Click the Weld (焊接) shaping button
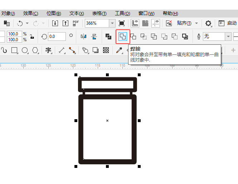Image resolution: width=238 pixels, height=184 pixels. coord(123,37)
